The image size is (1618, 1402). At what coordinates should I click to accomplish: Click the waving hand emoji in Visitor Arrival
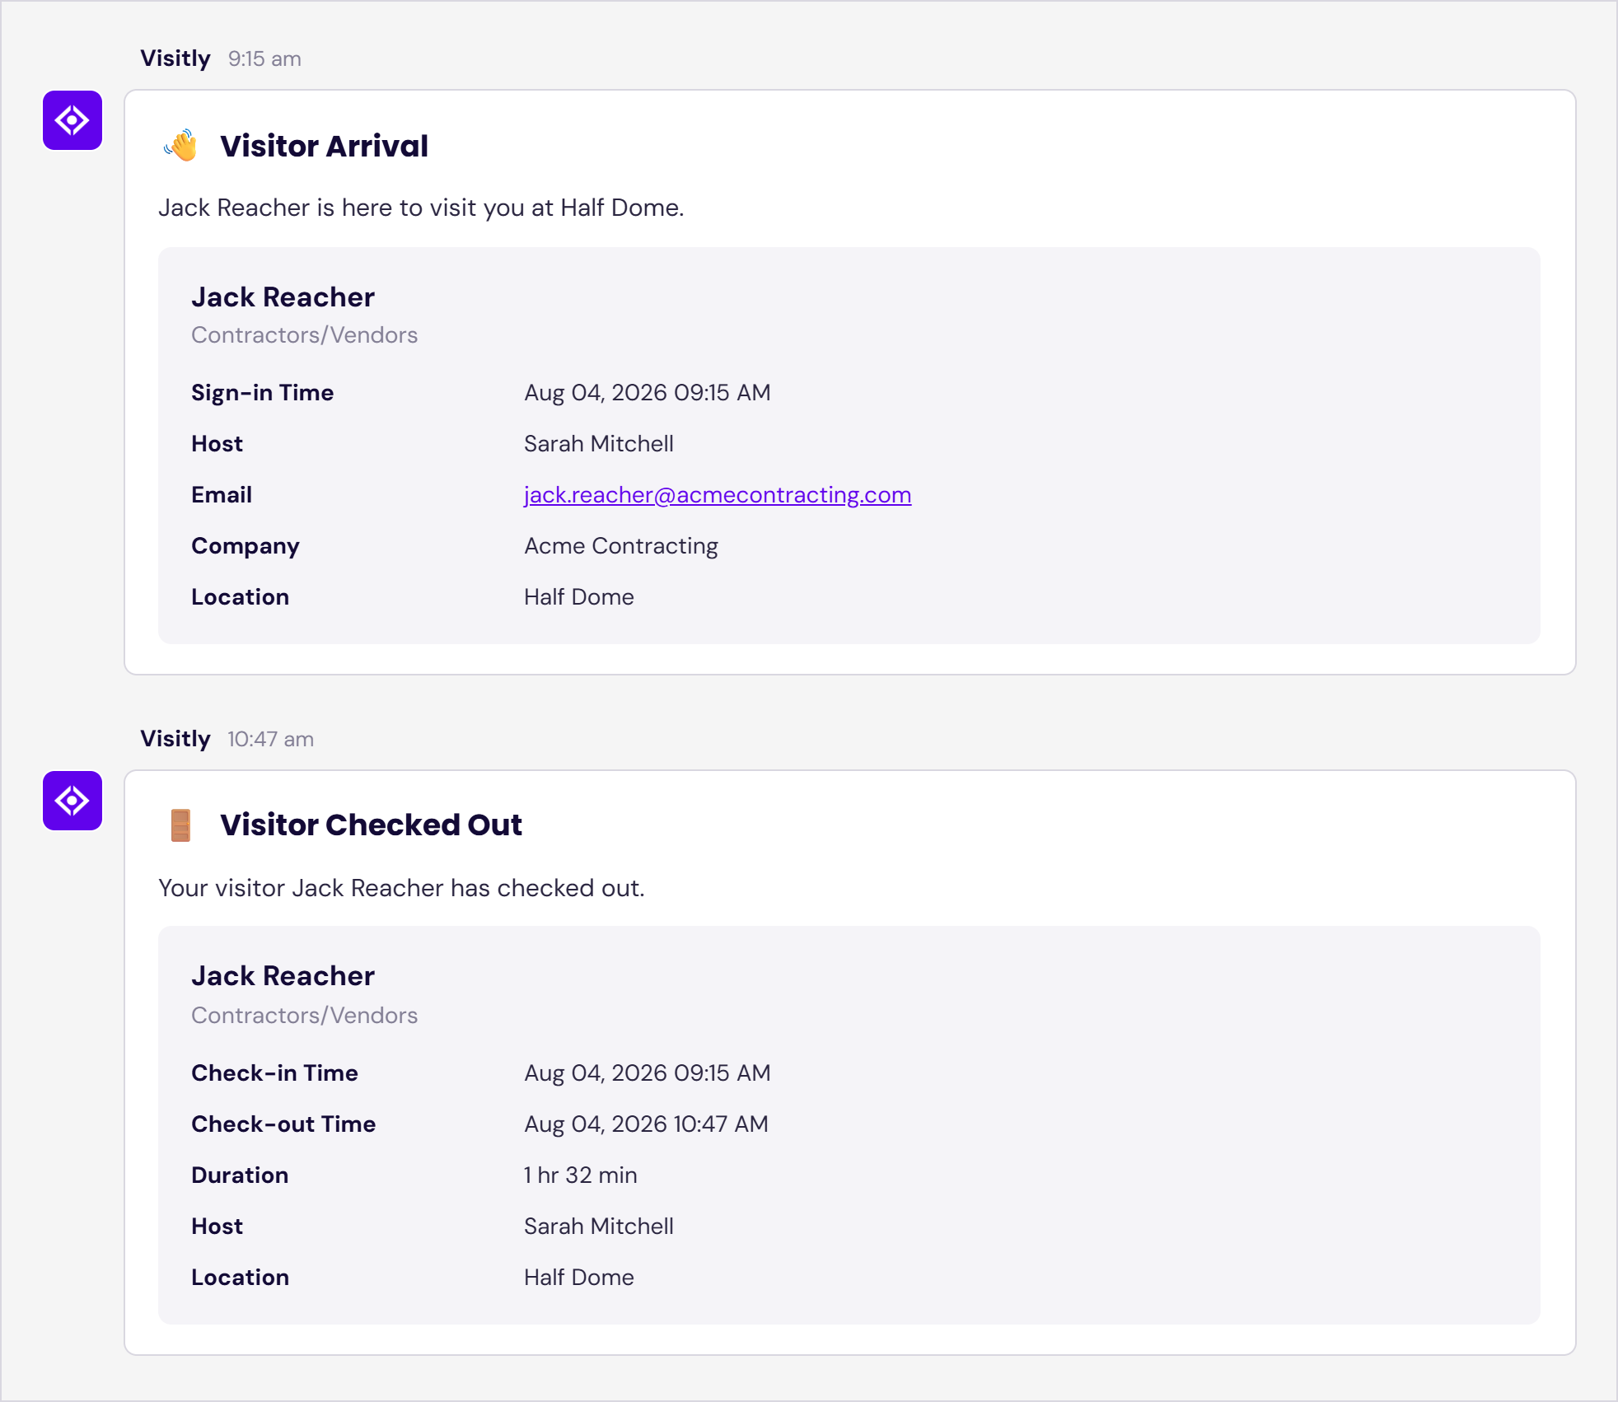pos(181,146)
